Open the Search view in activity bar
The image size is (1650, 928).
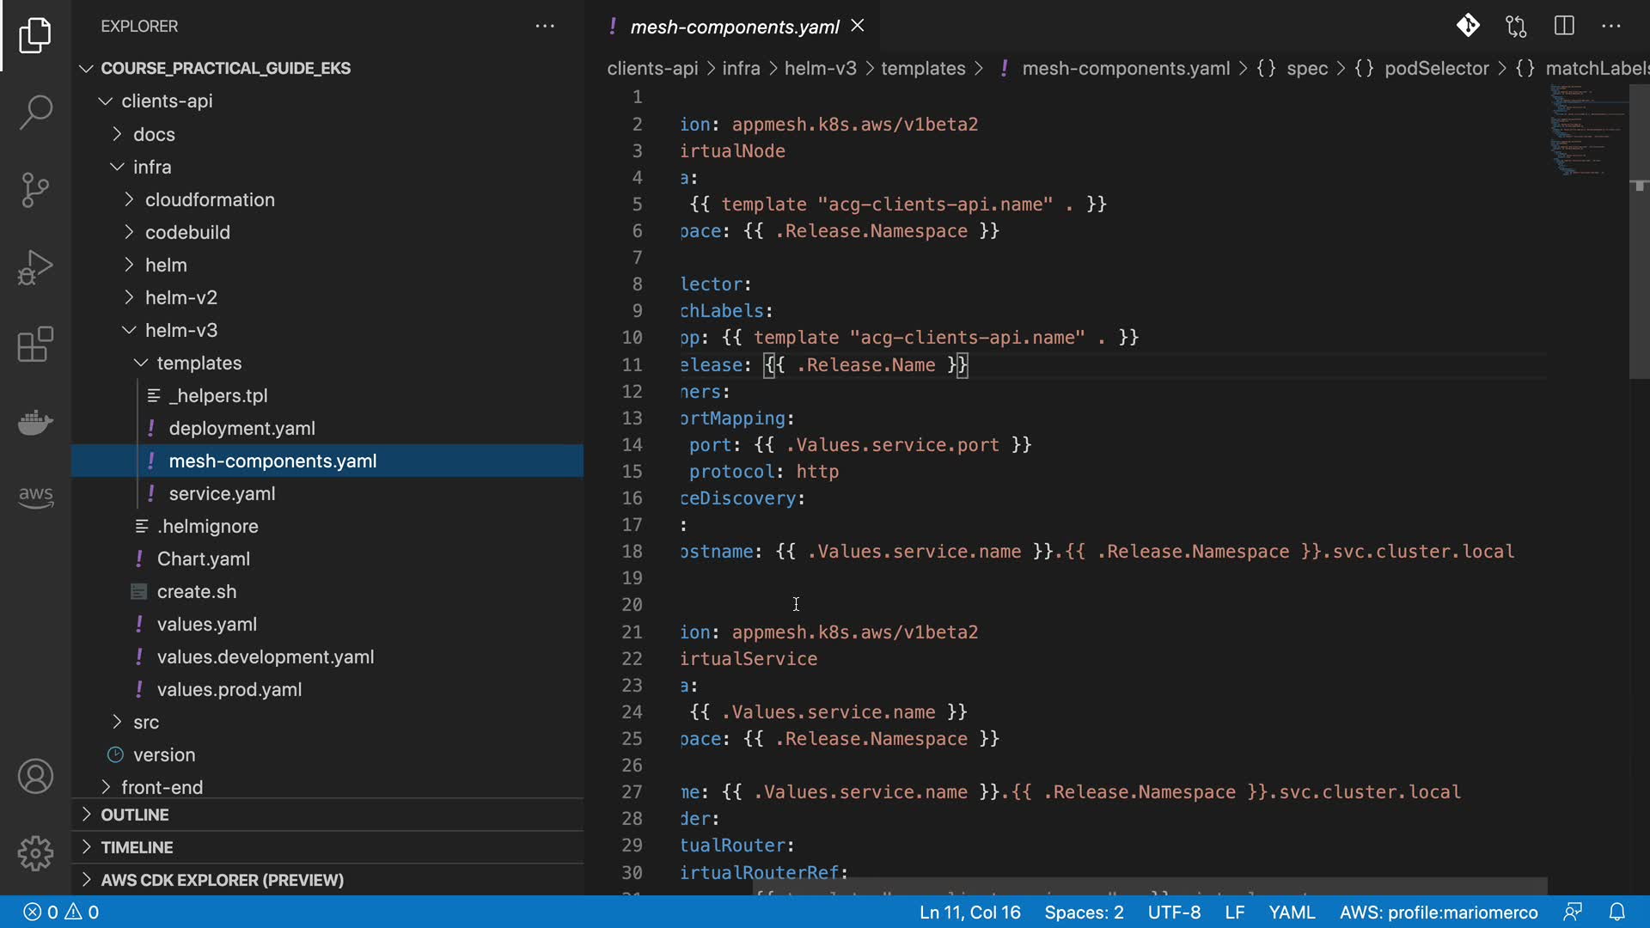point(35,112)
